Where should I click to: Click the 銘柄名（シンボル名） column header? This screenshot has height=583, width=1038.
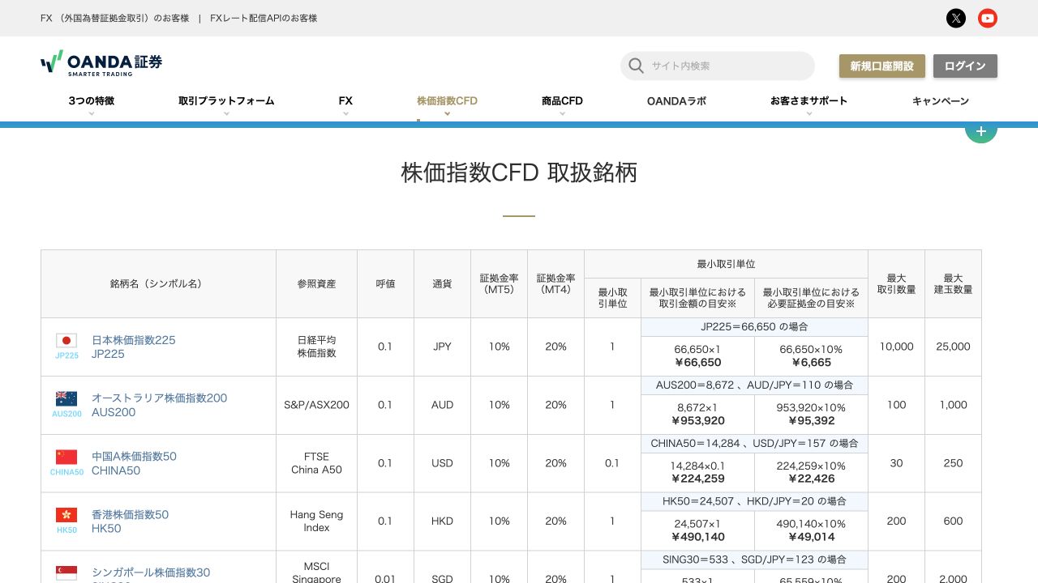click(158, 284)
